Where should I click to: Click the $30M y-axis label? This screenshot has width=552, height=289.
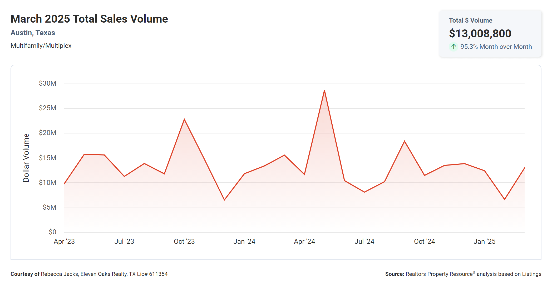(47, 83)
